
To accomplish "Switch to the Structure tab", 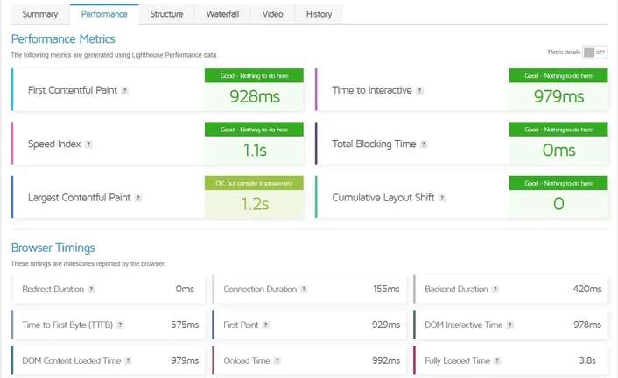I will [x=166, y=14].
